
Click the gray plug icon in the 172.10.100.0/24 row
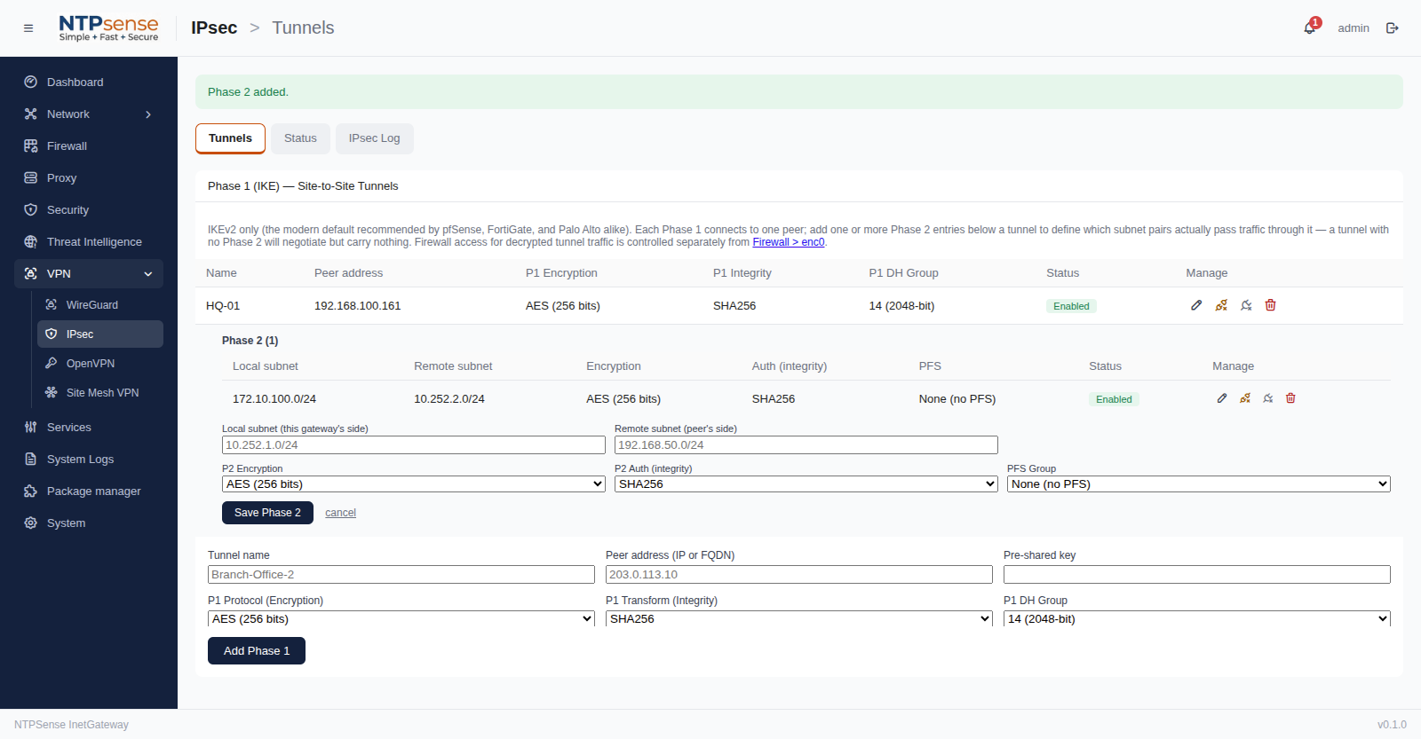point(1268,398)
